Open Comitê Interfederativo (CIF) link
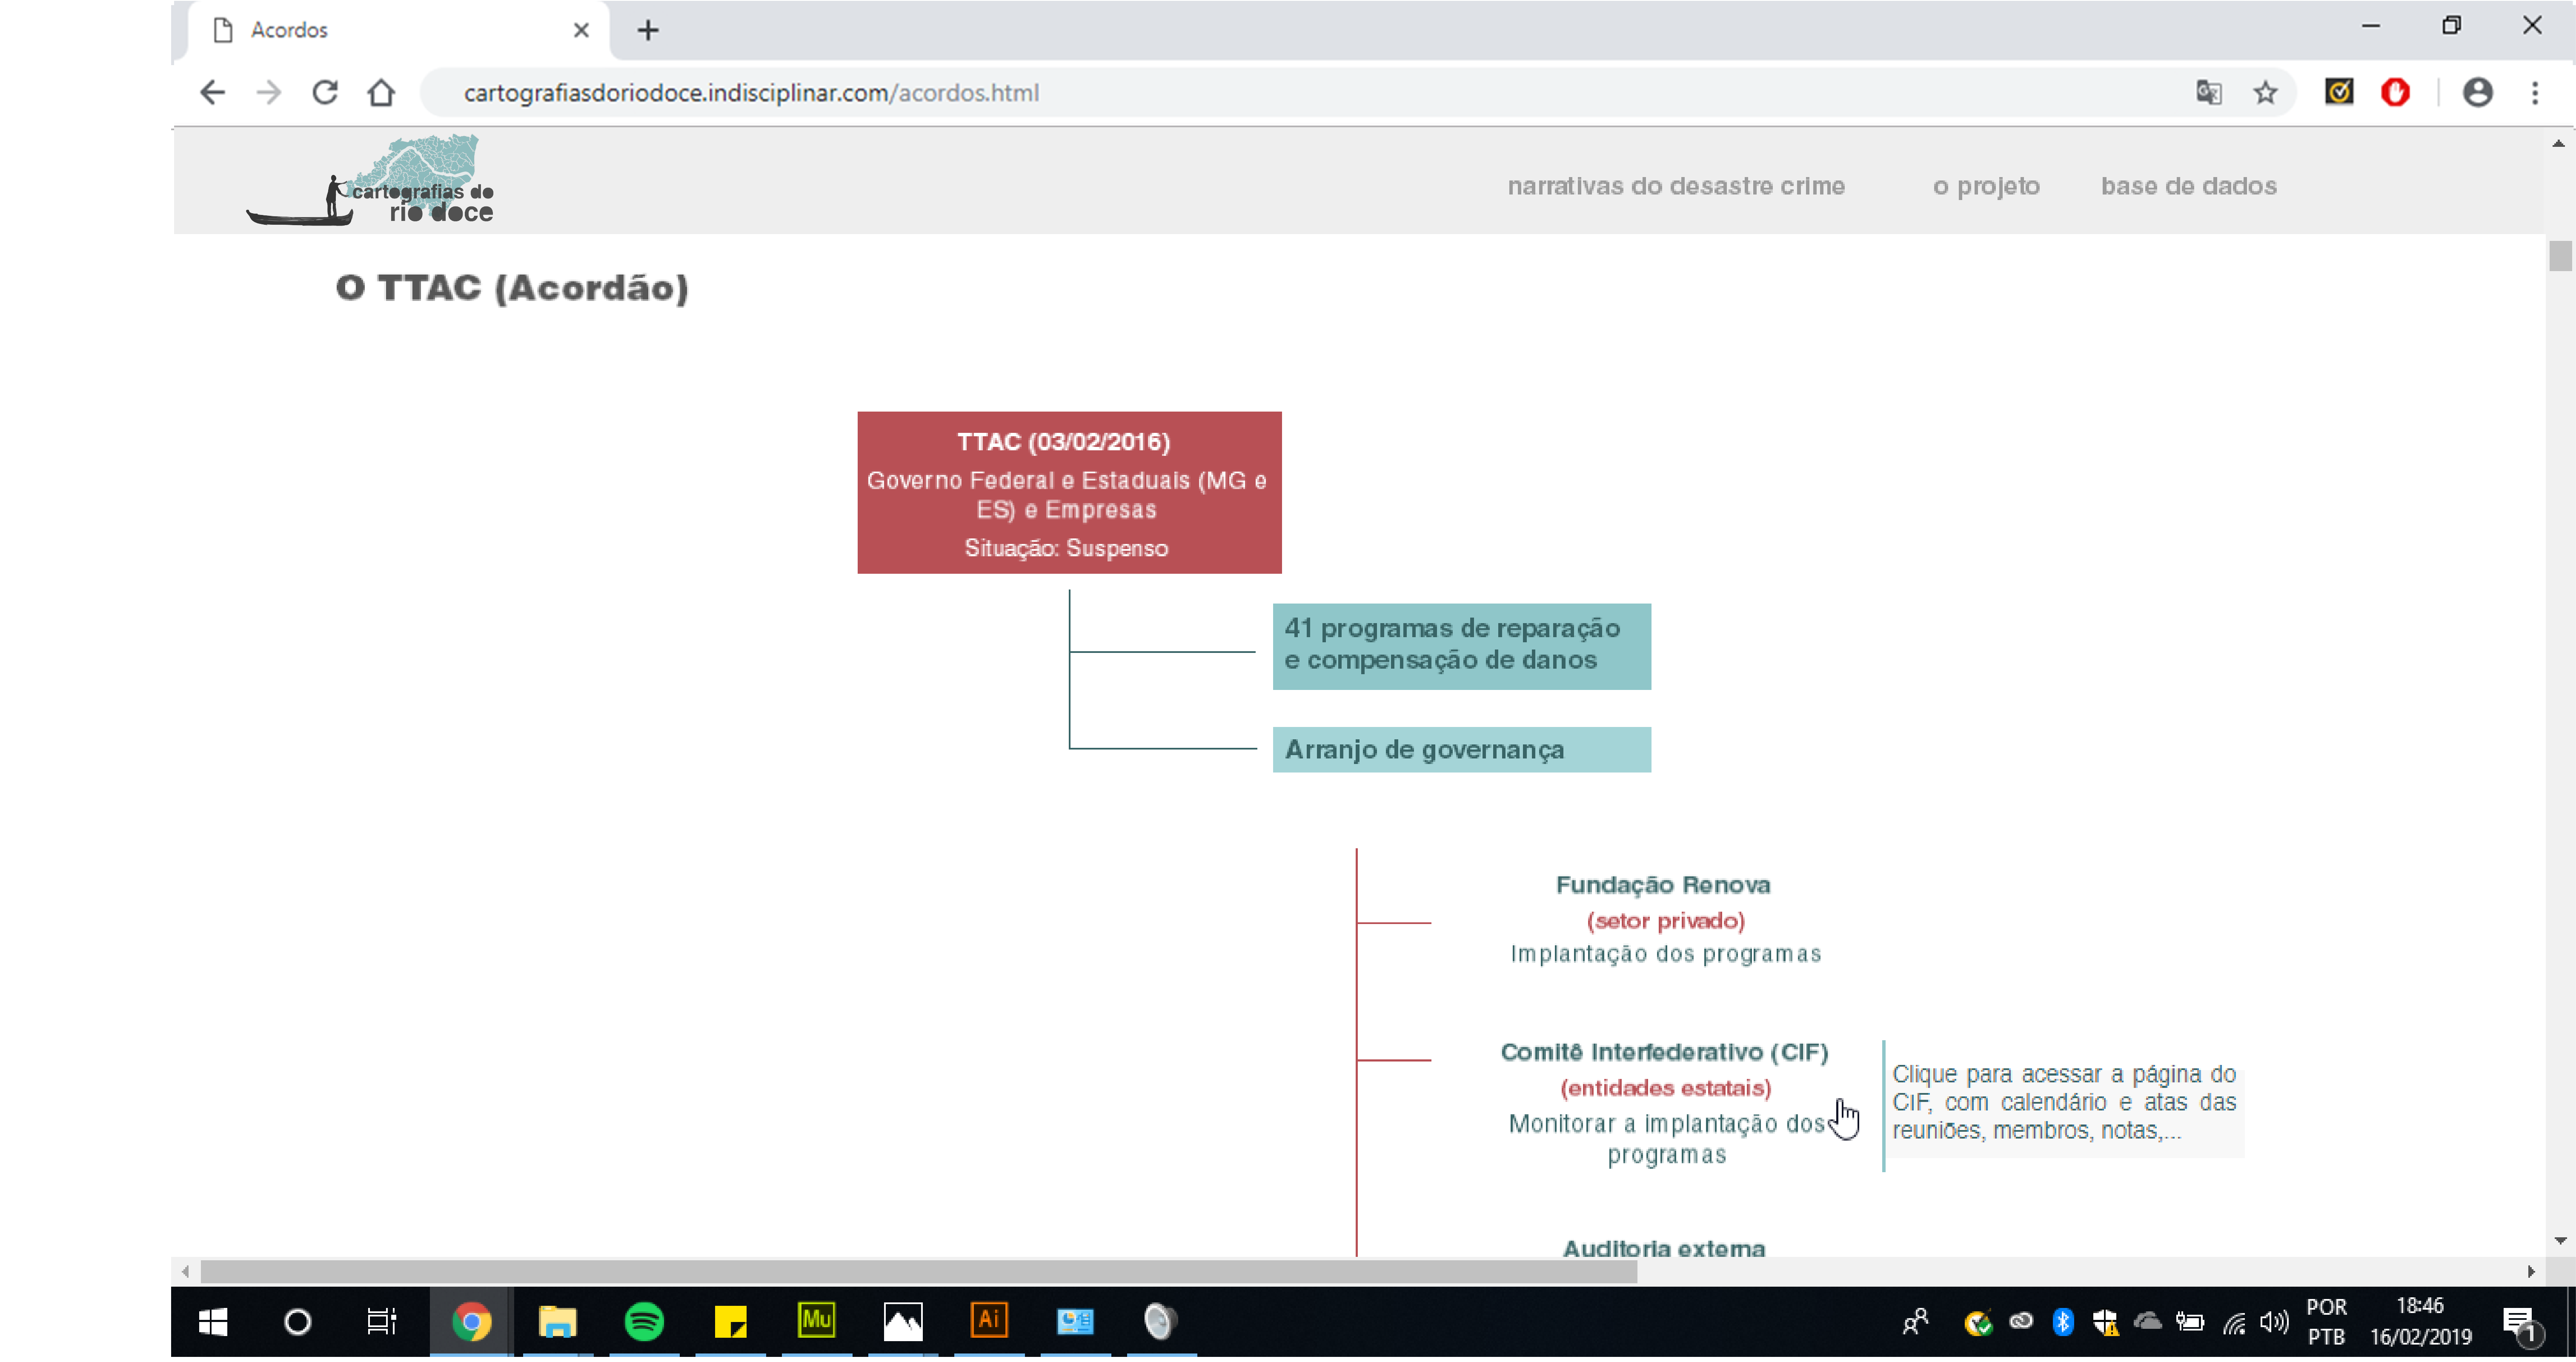The width and height of the screenshot is (2576, 1362). pos(1664,1052)
